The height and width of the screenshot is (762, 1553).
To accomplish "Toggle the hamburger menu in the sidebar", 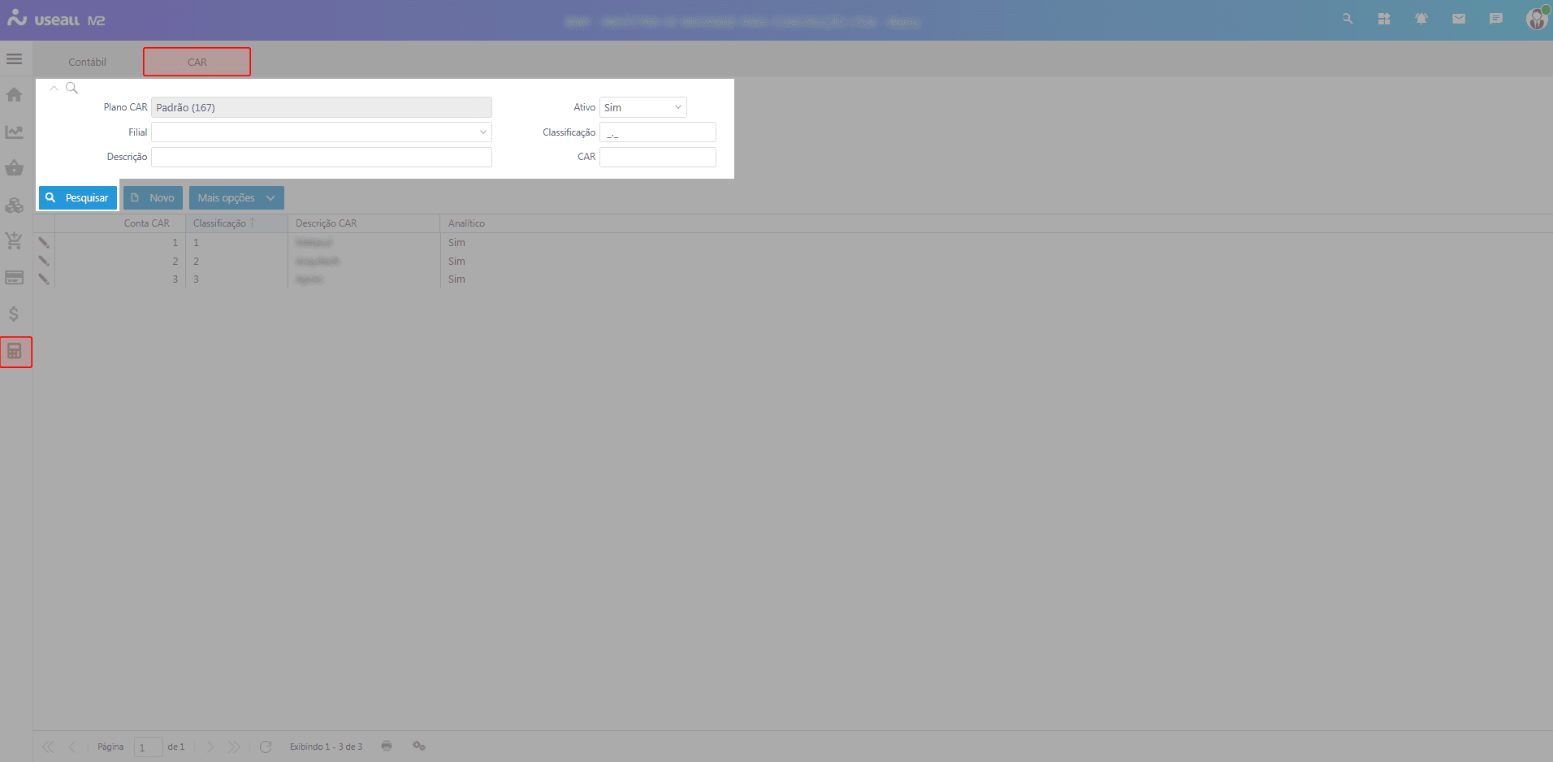I will pyautogui.click(x=14, y=58).
